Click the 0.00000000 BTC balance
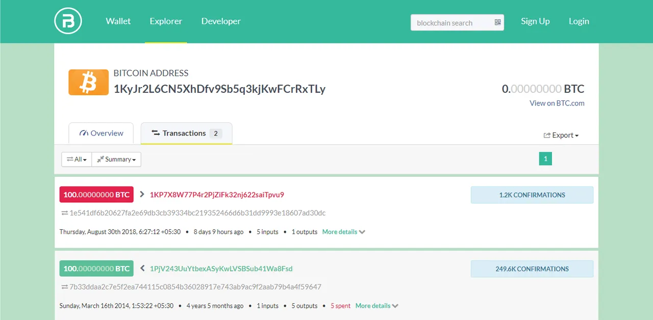This screenshot has height=320, width=653. click(x=543, y=89)
